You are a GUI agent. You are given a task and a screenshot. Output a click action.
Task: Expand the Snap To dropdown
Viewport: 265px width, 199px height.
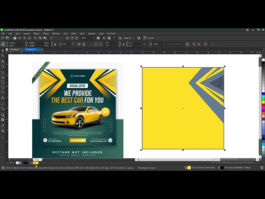click(x=133, y=38)
